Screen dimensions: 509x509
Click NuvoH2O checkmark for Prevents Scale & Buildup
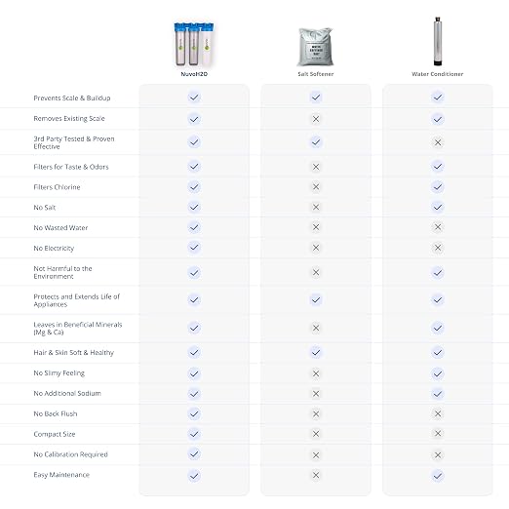194,98
